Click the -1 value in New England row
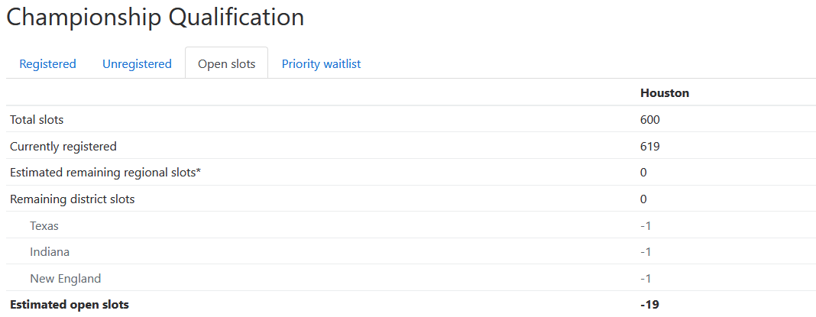Viewport: 816px width, 317px height. pos(646,279)
